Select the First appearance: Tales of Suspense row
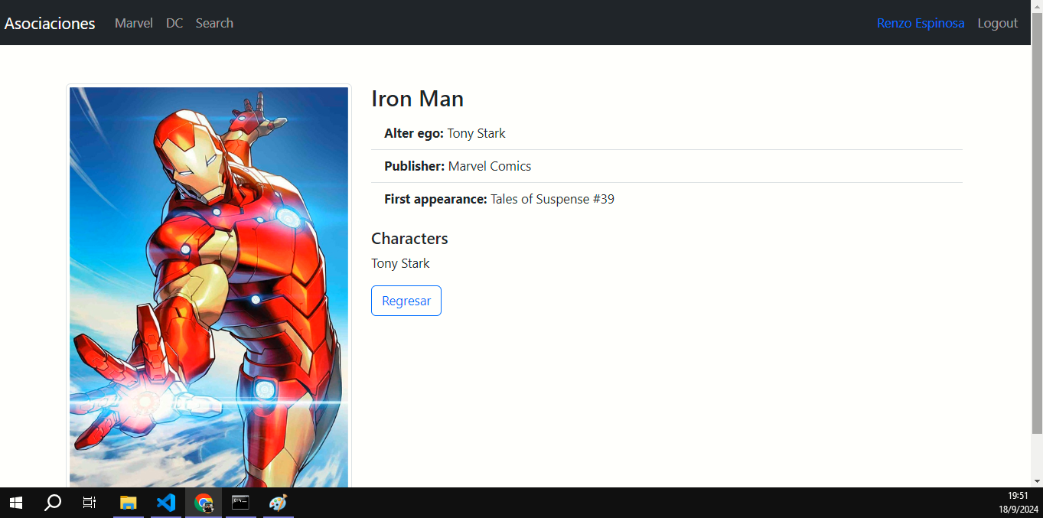The width and height of the screenshot is (1043, 518). click(667, 199)
